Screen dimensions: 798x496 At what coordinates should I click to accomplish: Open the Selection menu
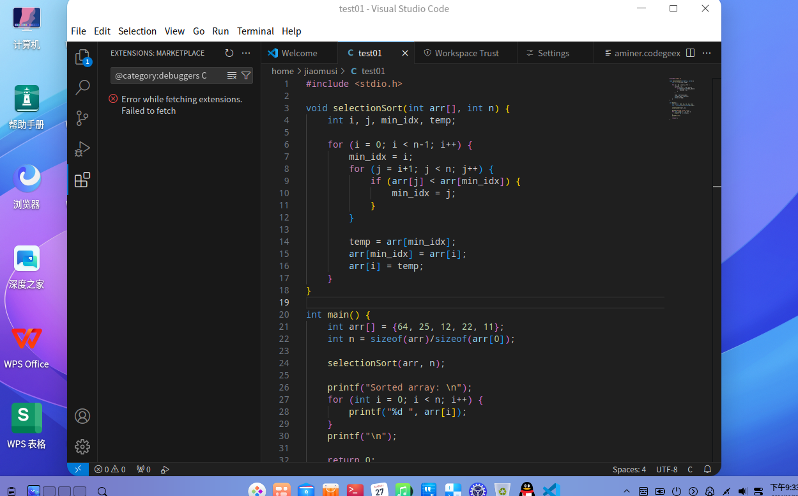tap(137, 31)
